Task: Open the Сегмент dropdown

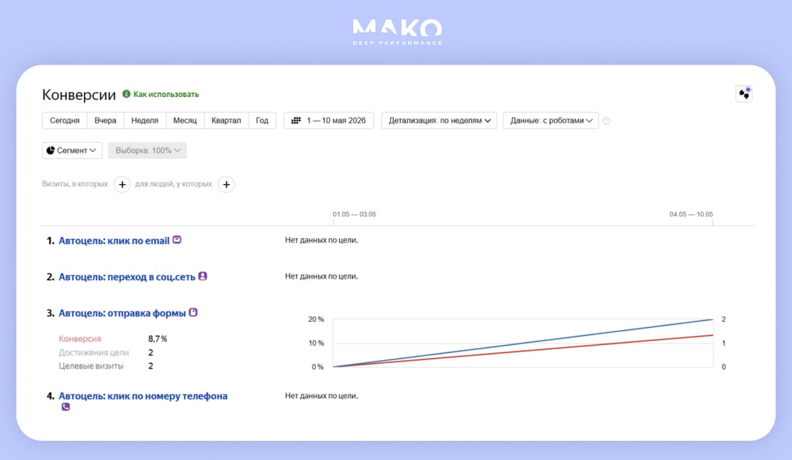Action: coord(72,150)
